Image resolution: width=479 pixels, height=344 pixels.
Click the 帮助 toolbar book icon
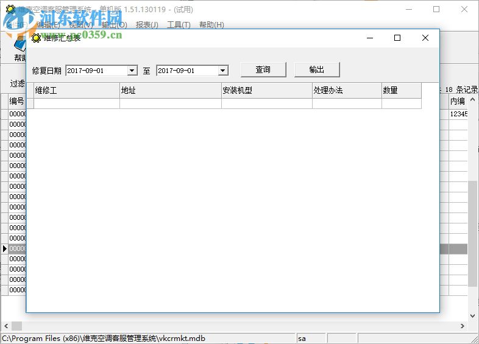20,44
